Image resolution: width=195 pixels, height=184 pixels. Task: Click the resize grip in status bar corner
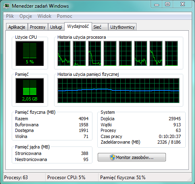click(x=189, y=179)
